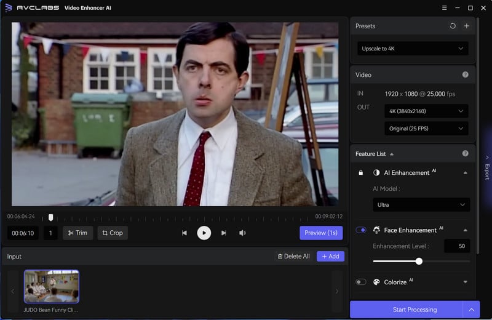Skip to next frame
The height and width of the screenshot is (320, 492).
point(224,233)
